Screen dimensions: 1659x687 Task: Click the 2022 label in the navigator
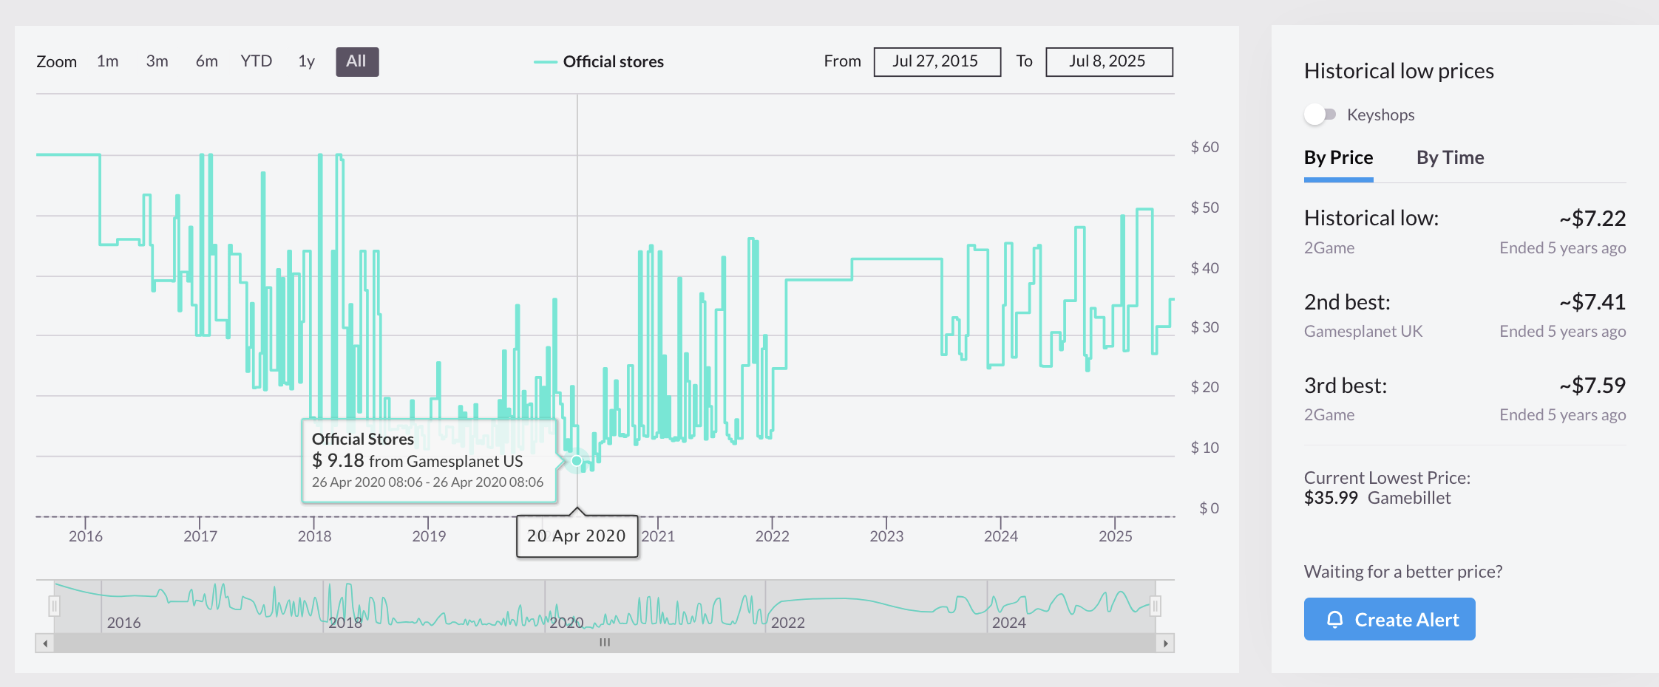click(787, 623)
